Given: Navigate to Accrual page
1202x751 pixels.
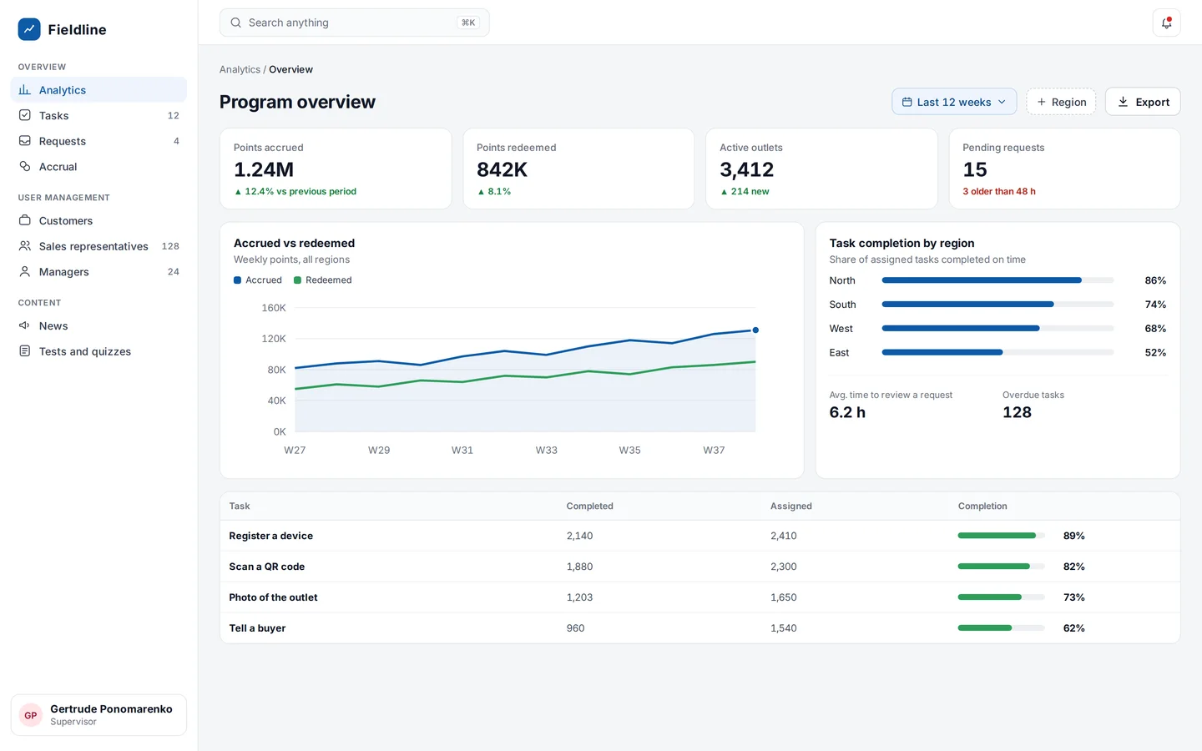Looking at the screenshot, I should pos(98,166).
